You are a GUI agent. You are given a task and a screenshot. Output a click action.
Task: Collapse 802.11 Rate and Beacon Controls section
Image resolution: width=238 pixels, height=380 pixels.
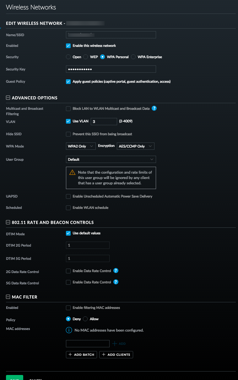click(x=8, y=222)
